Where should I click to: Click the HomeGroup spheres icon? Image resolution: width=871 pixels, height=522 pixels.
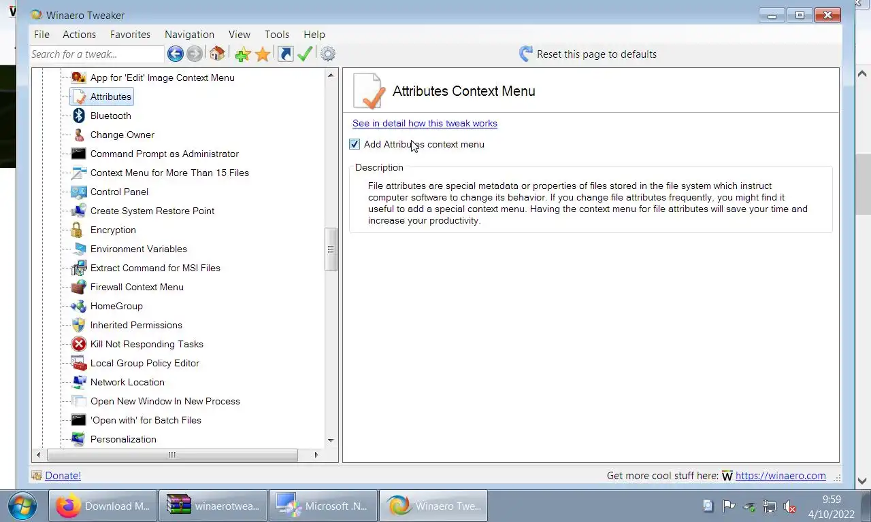[79, 306]
